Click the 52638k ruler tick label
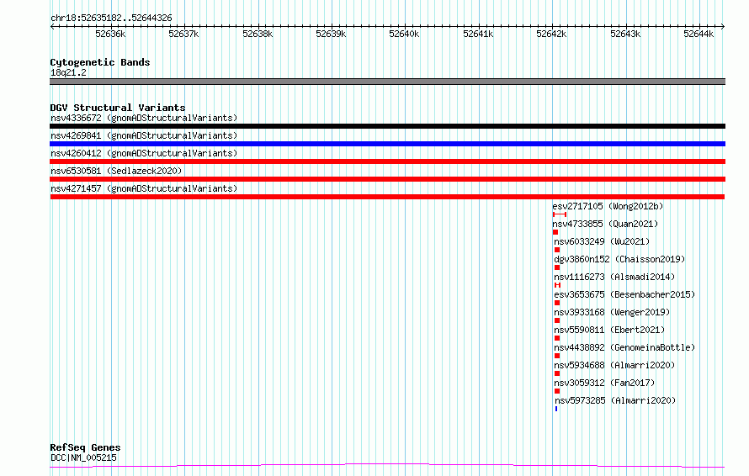Screen dimensions: 749x476 258,34
